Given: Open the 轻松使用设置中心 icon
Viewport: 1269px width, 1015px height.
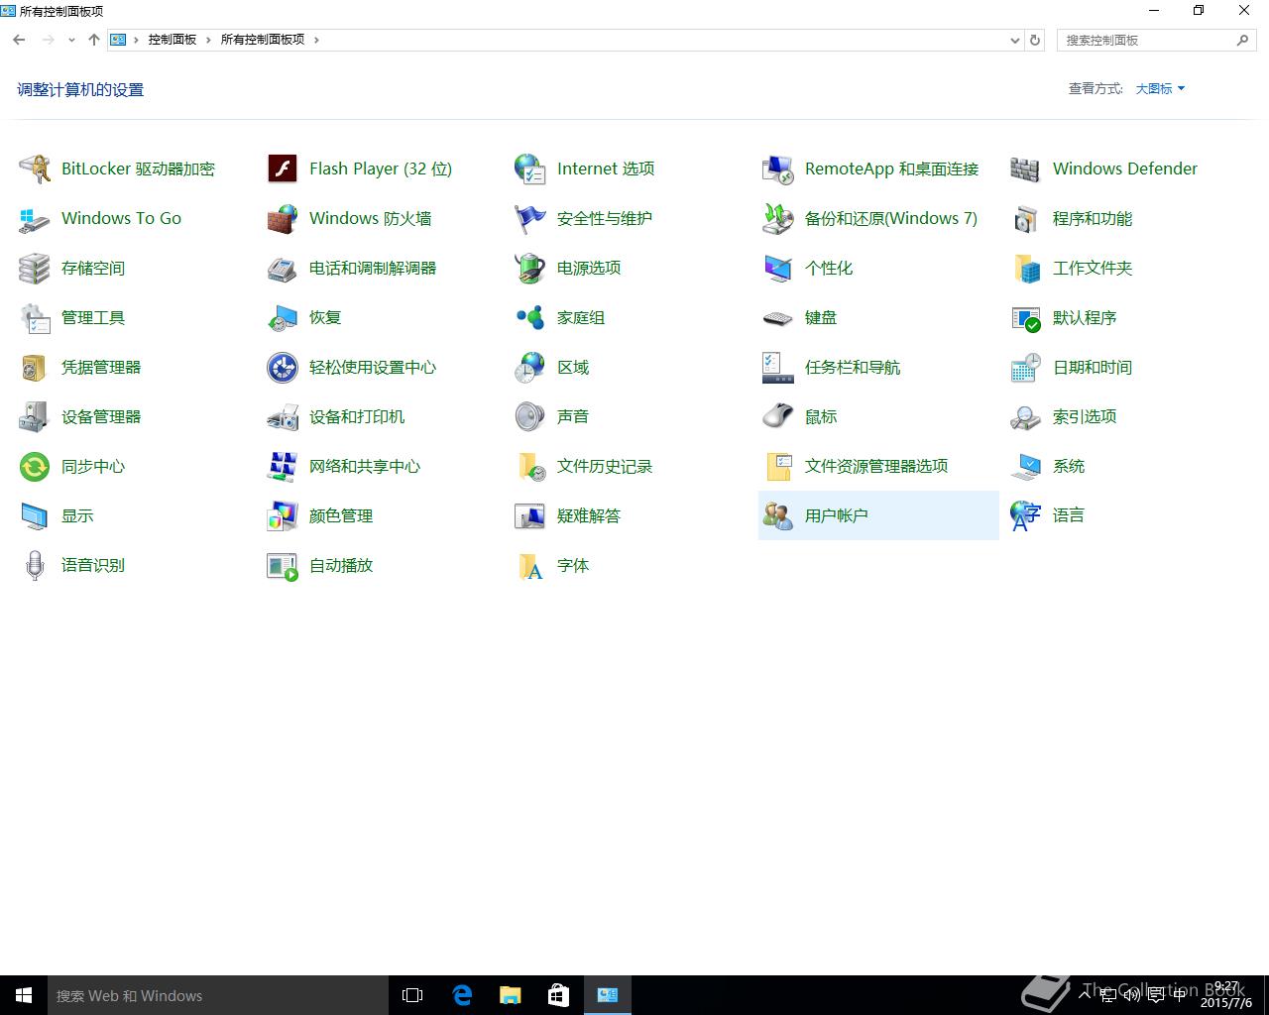Looking at the screenshot, I should coord(283,367).
